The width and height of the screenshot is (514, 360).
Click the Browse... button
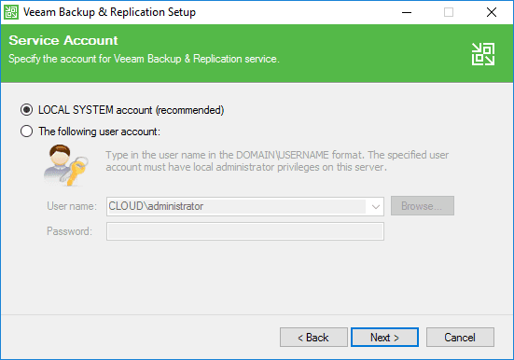click(x=423, y=206)
